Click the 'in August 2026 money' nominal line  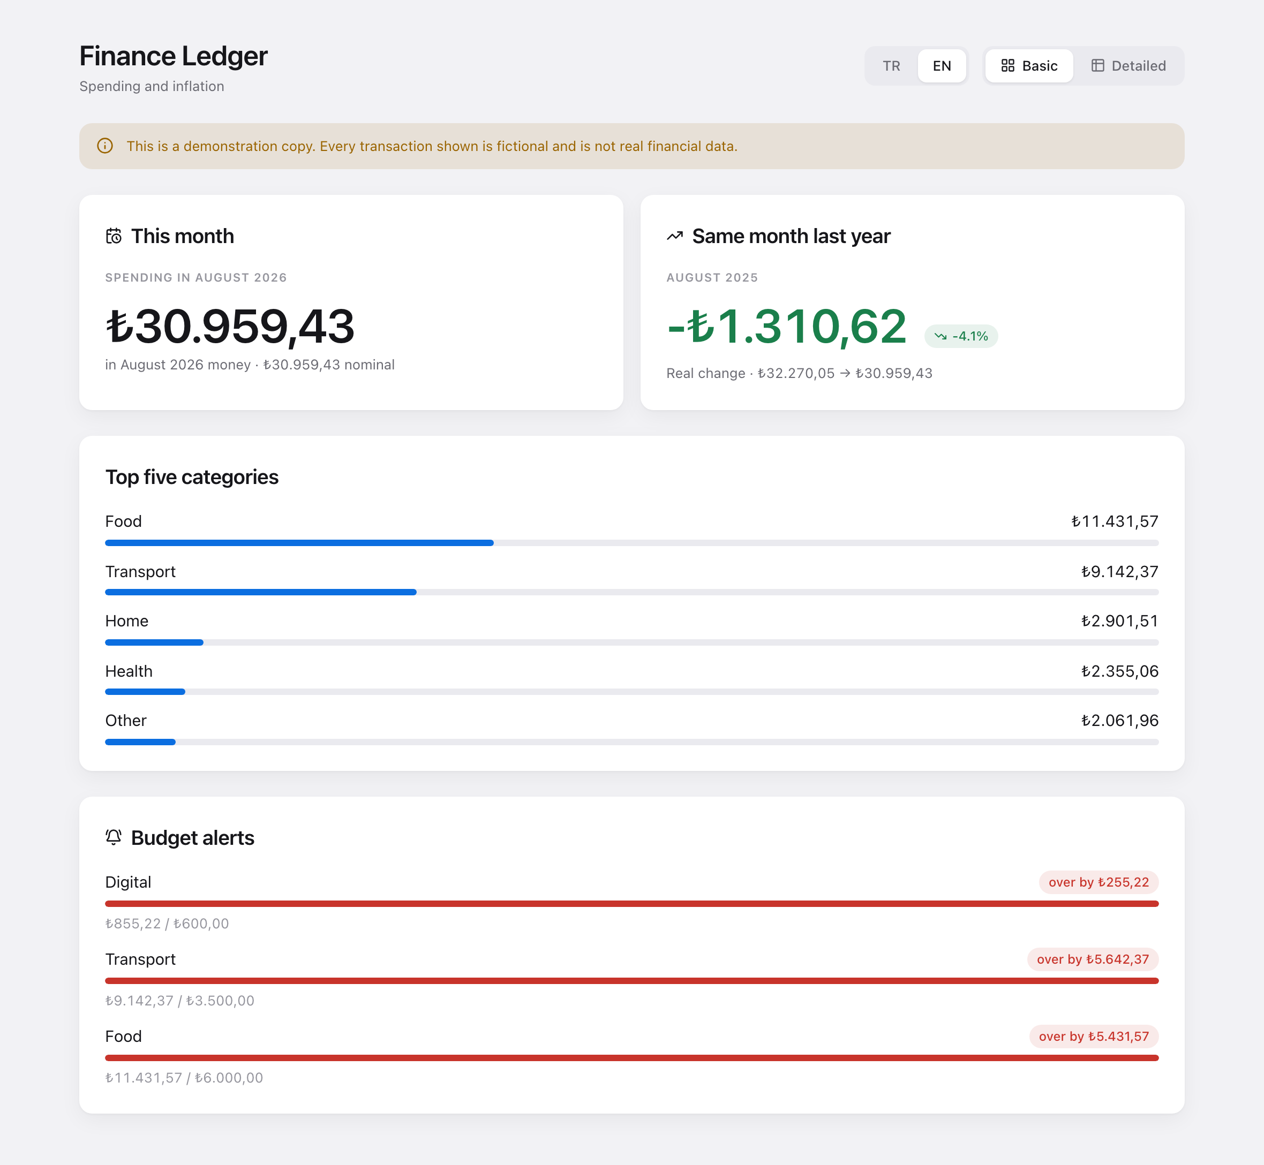(250, 365)
